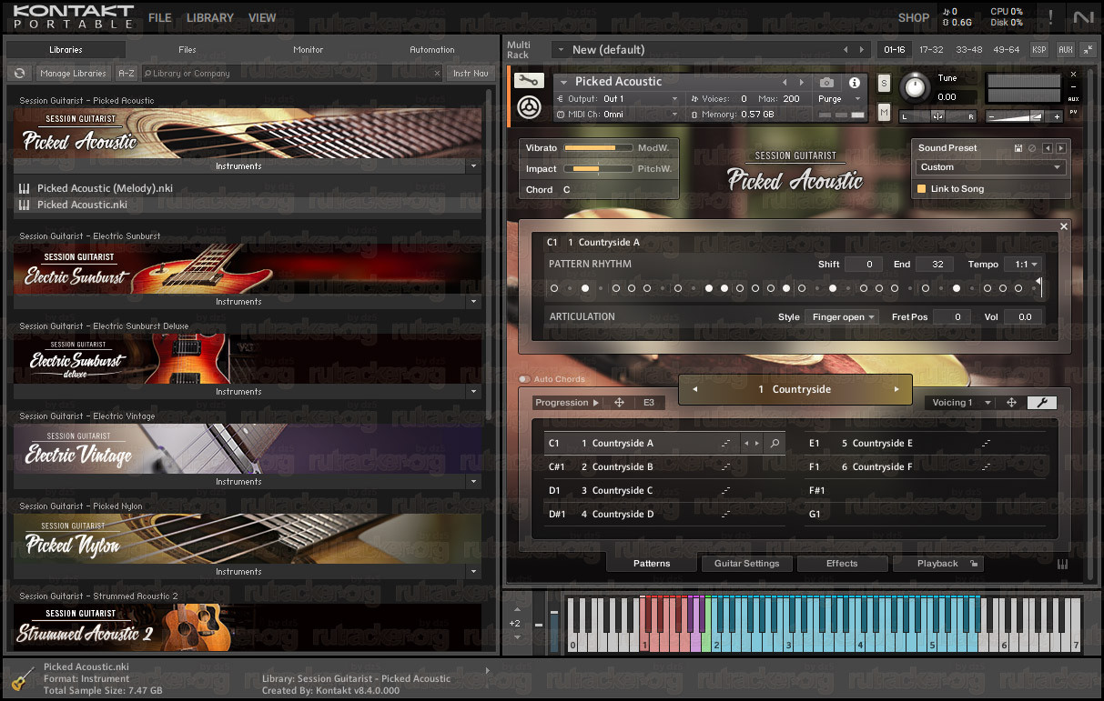Open the pattern browser magnifier icon
The width and height of the screenshot is (1104, 701).
775,444
